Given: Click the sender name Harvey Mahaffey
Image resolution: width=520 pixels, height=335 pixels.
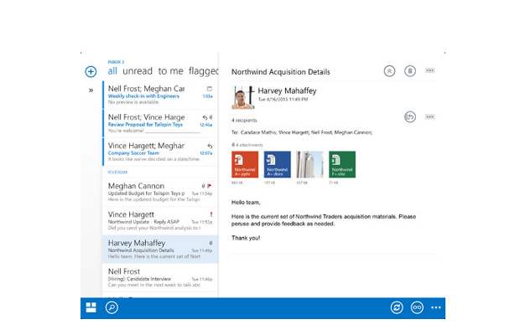Looking at the screenshot, I should pos(287,90).
